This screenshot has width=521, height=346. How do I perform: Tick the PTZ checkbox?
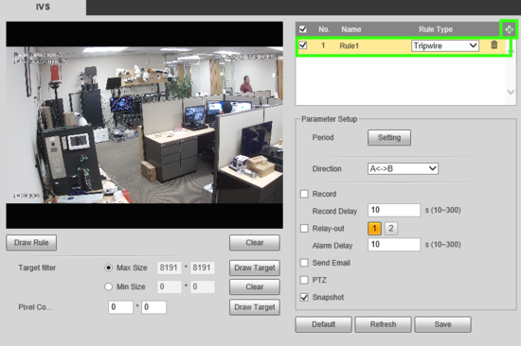[304, 280]
